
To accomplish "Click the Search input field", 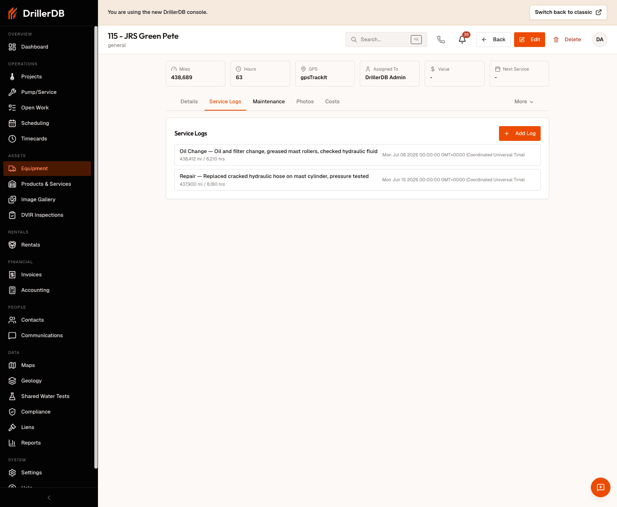I will point(386,40).
